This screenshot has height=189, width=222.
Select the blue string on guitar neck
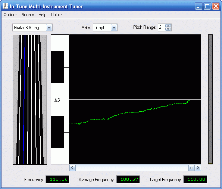(24, 99)
